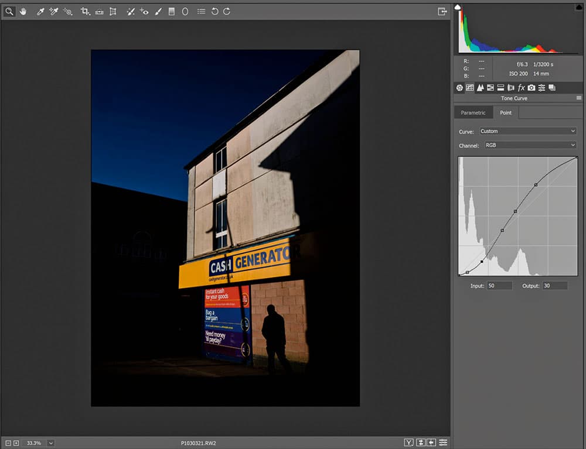Open the Tone Curve panel flyout menu
The width and height of the screenshot is (586, 449).
[x=579, y=98]
